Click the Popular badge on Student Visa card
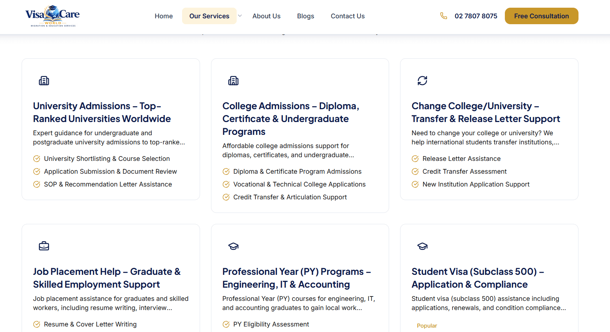This screenshot has height=332, width=610. [x=427, y=326]
